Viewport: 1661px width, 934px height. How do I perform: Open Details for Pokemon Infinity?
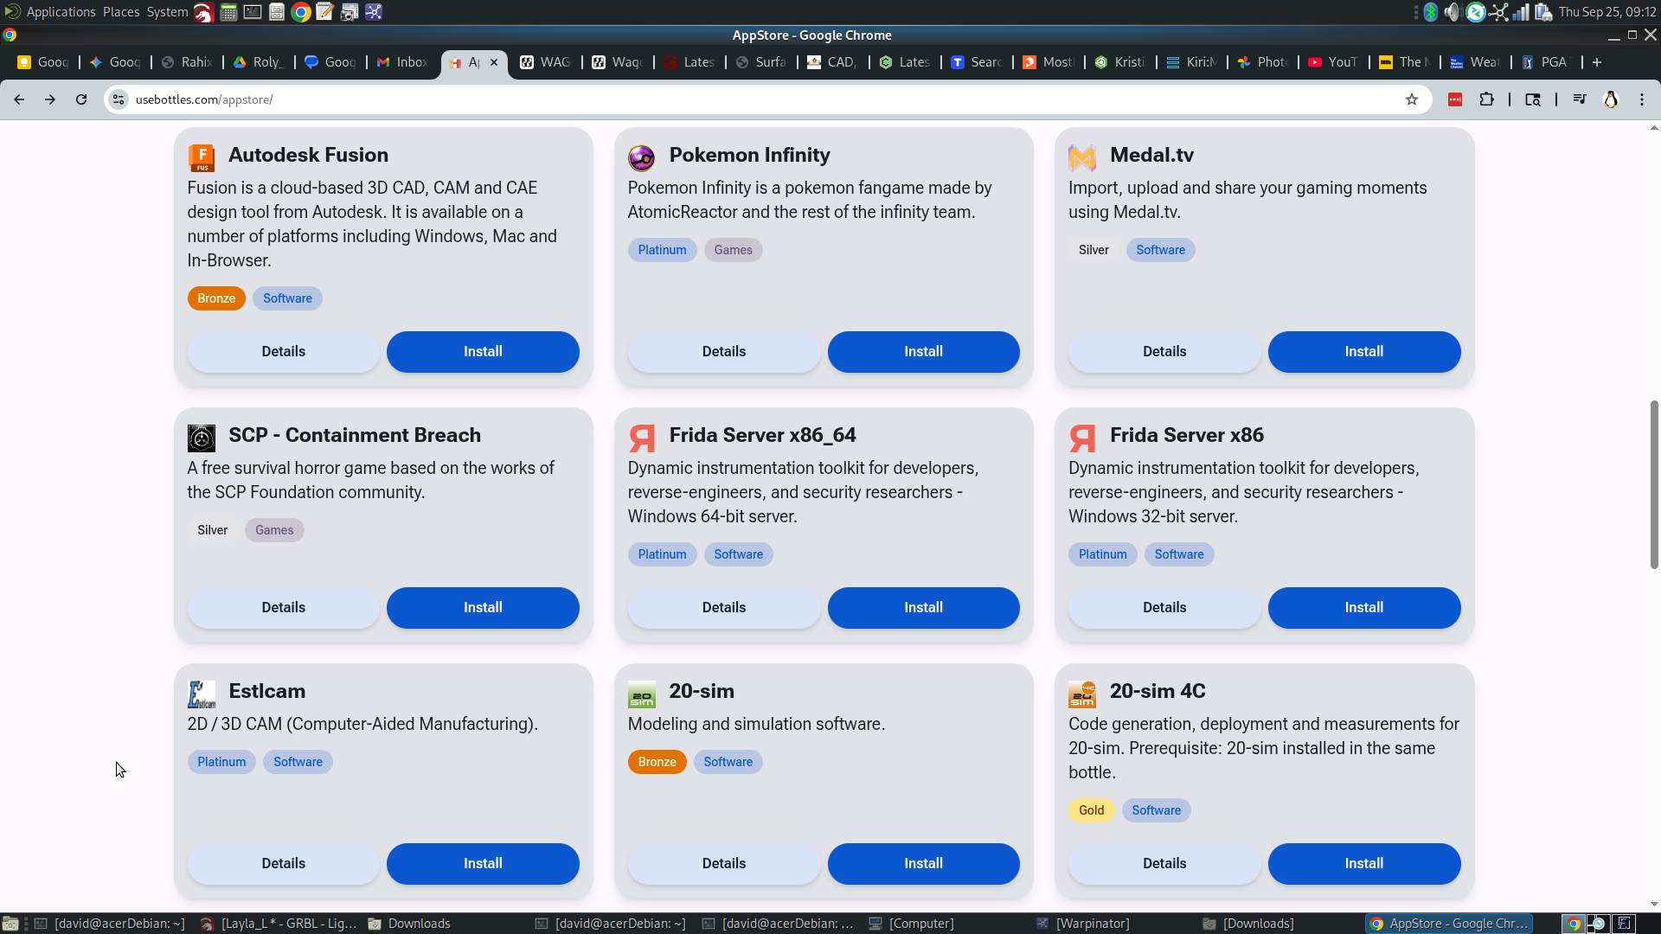pyautogui.click(x=723, y=352)
